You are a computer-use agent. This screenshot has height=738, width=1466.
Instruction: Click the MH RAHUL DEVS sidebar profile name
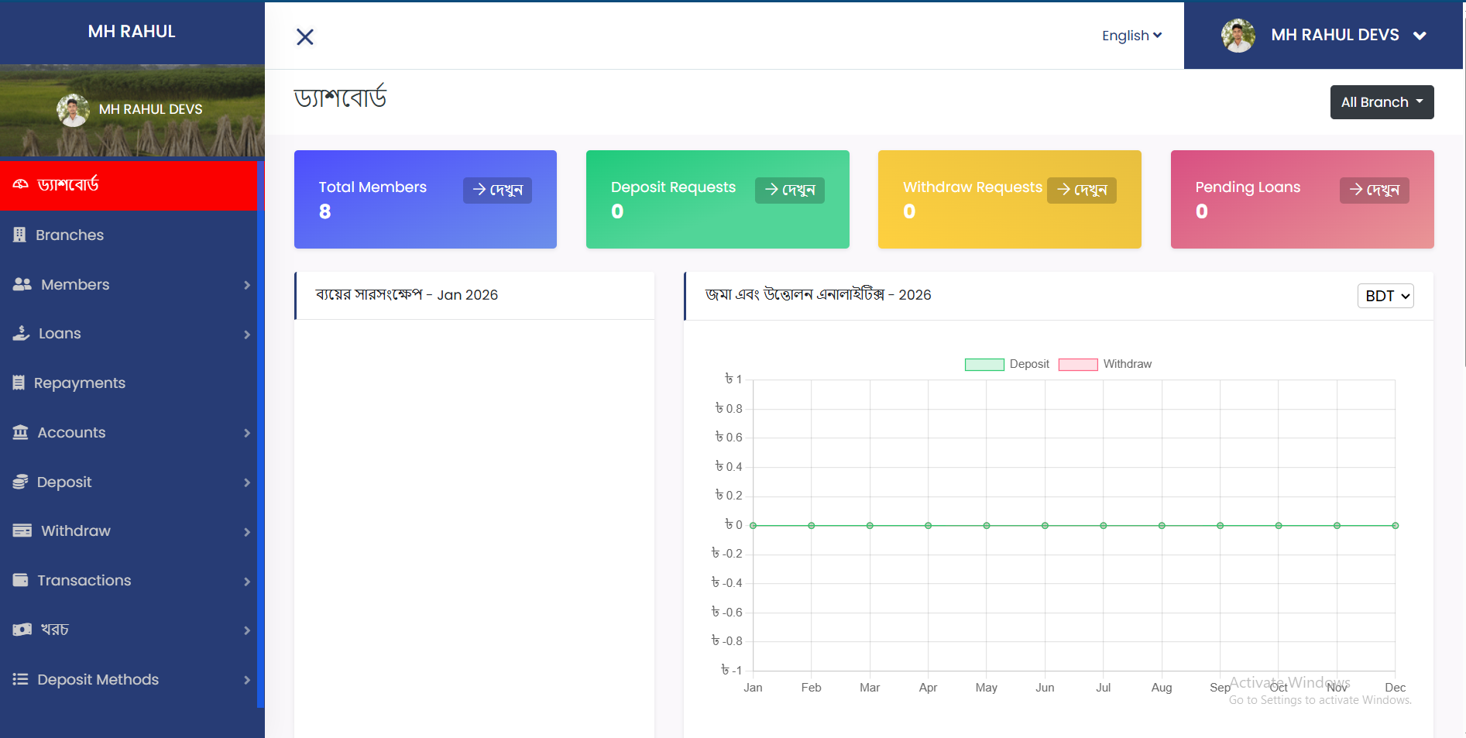pyautogui.click(x=150, y=110)
